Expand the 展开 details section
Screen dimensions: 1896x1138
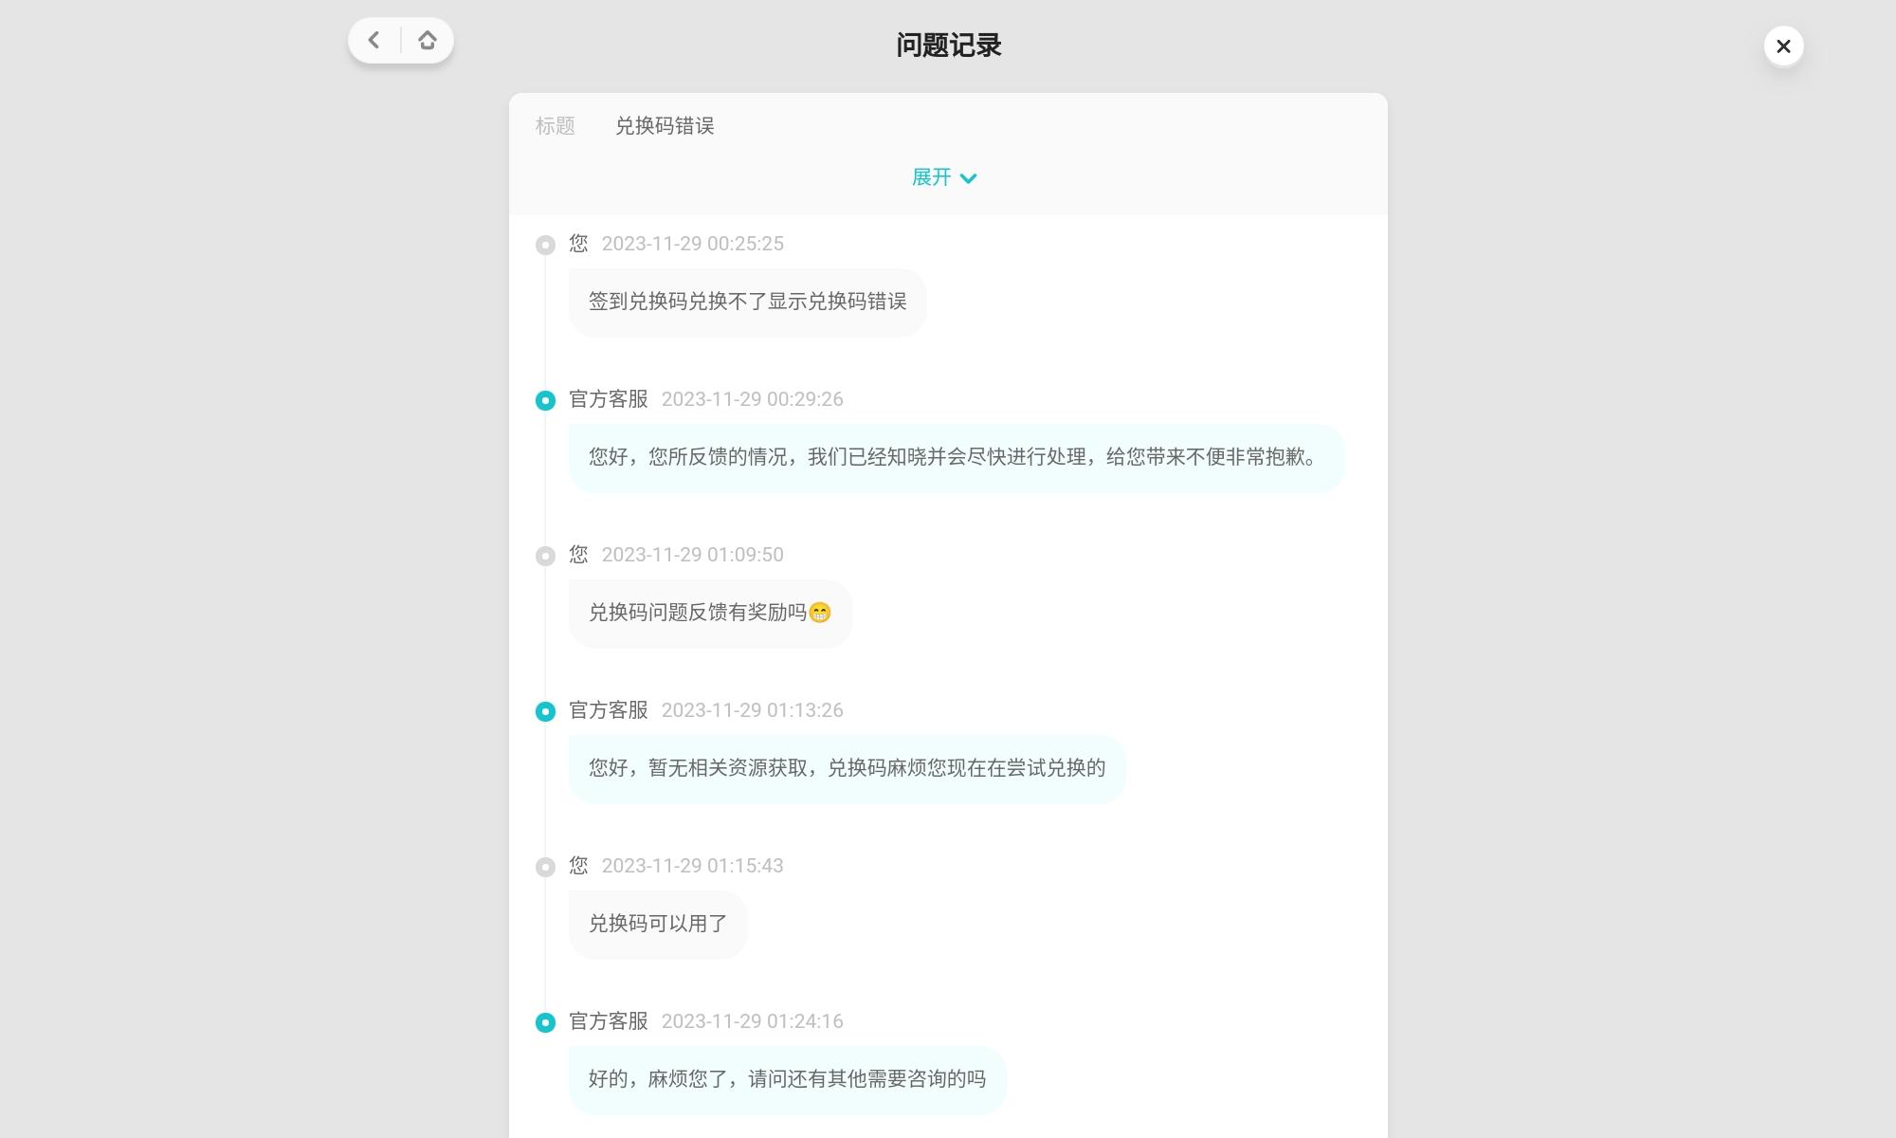click(932, 177)
